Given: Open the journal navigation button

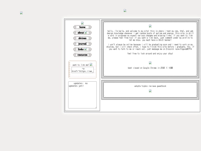Looking at the screenshot, I should pyautogui.click(x=82, y=44).
